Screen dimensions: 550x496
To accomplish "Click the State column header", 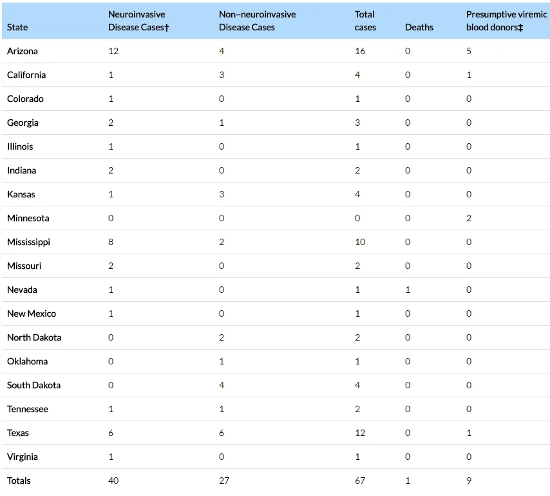I will 17,27.
